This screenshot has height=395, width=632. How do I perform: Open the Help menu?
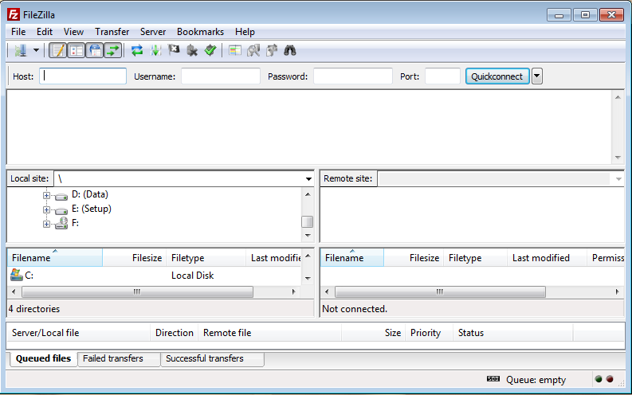pyautogui.click(x=245, y=32)
